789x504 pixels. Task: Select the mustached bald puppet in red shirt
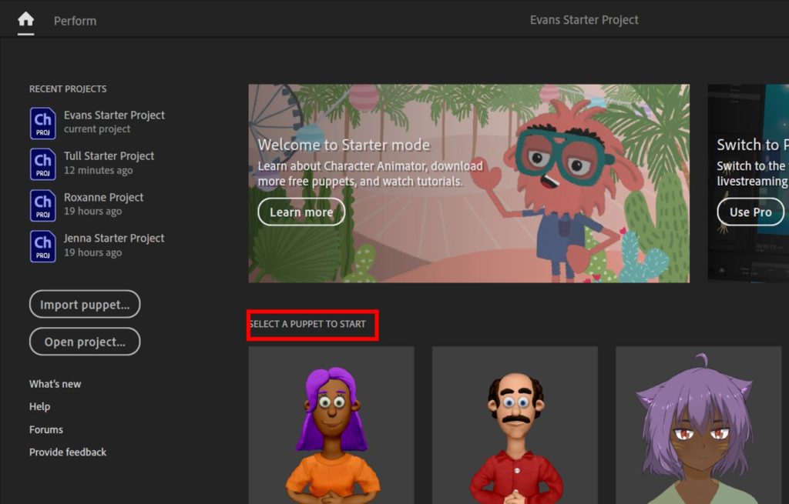pyautogui.click(x=515, y=431)
